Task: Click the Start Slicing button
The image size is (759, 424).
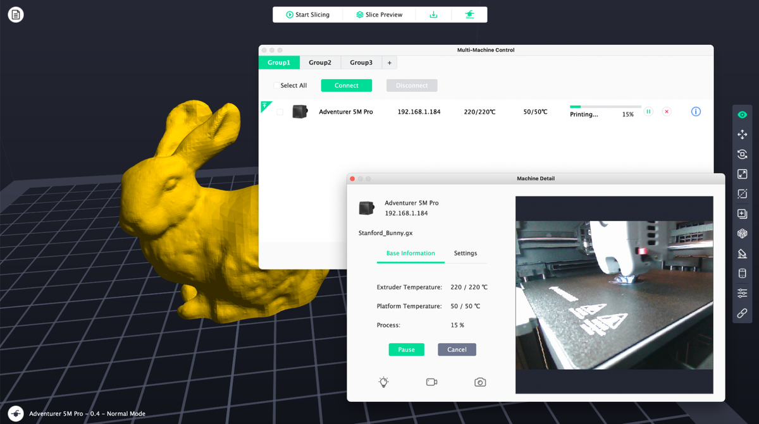Action: click(307, 15)
